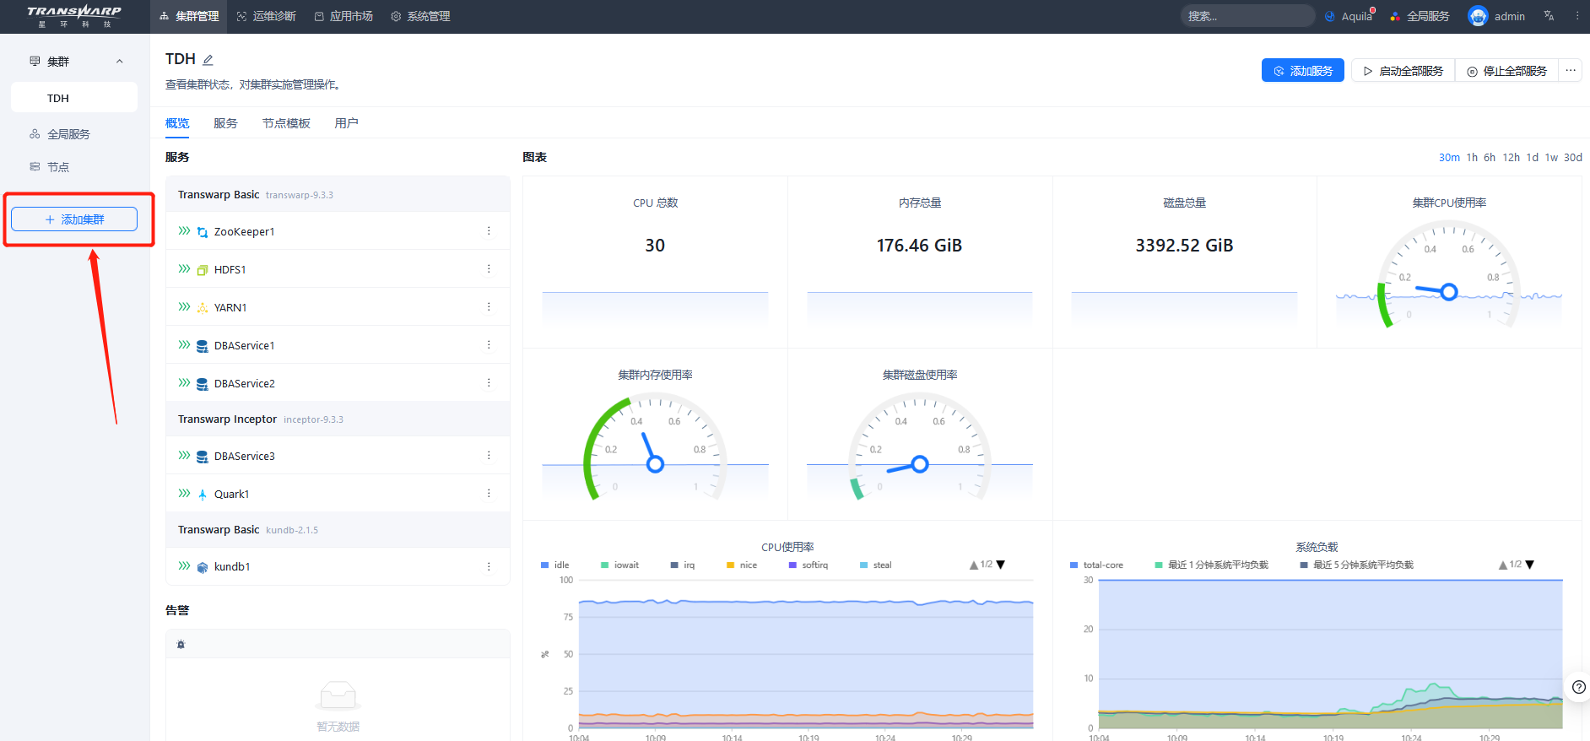Open Aquila notifications icon
Viewport: 1590px width, 741px height.
1330,16
